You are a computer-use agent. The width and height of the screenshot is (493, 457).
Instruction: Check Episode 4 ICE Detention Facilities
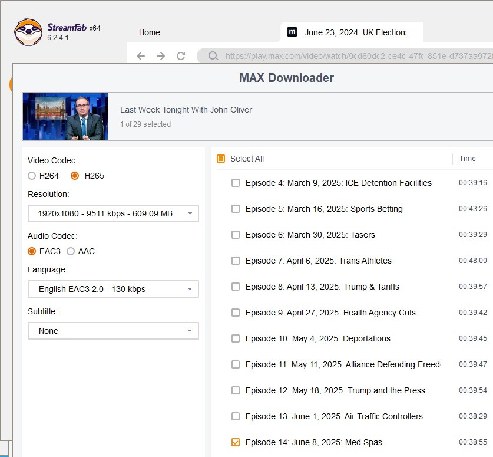click(x=236, y=183)
